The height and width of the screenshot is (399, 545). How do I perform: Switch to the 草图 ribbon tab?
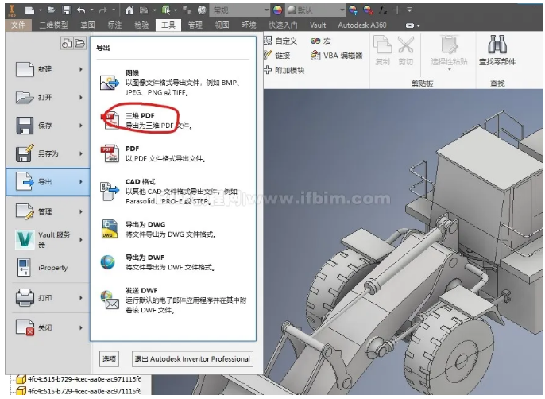click(87, 25)
